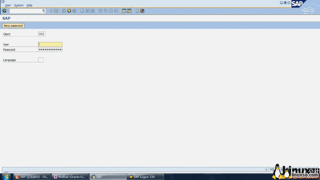The width and height of the screenshot is (320, 180).
Task: Collapse the command field arrow icon
Action: [x=51, y=11]
